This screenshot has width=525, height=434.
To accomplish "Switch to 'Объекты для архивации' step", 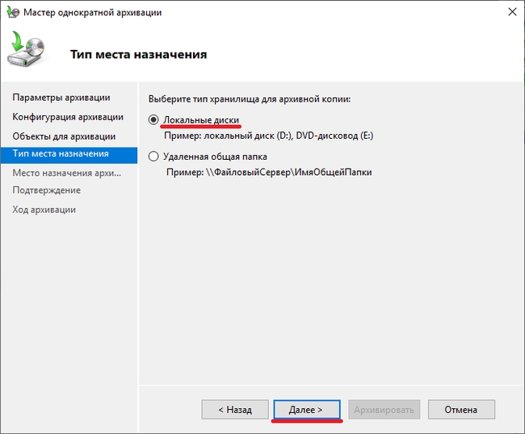I will (64, 136).
